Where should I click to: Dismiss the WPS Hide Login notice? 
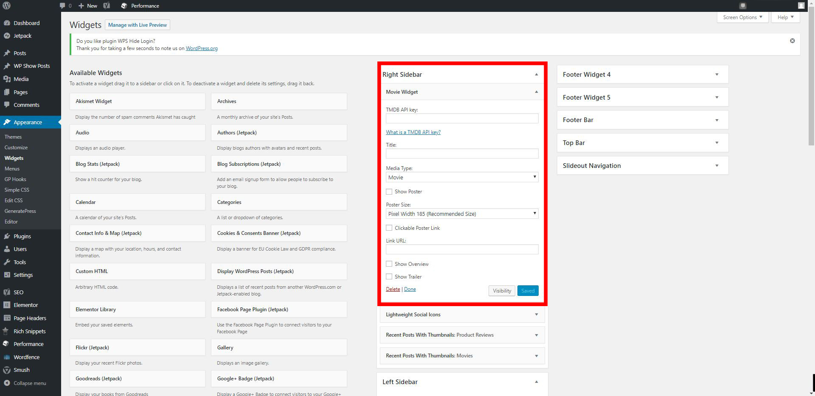792,41
